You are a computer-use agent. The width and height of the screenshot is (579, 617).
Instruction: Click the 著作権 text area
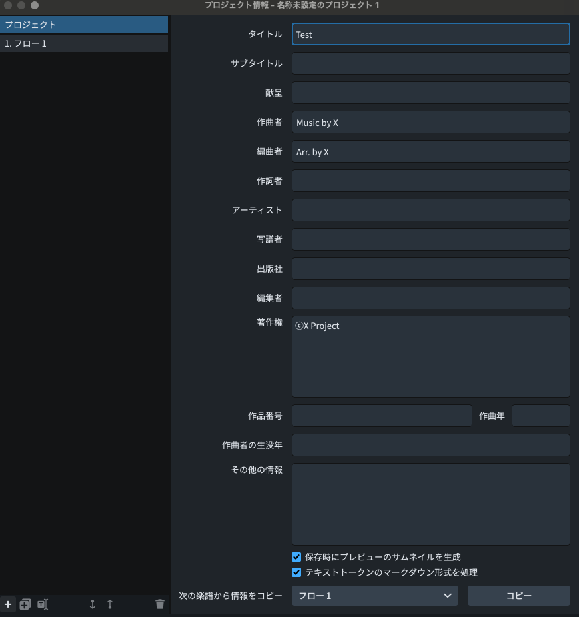[x=430, y=356]
